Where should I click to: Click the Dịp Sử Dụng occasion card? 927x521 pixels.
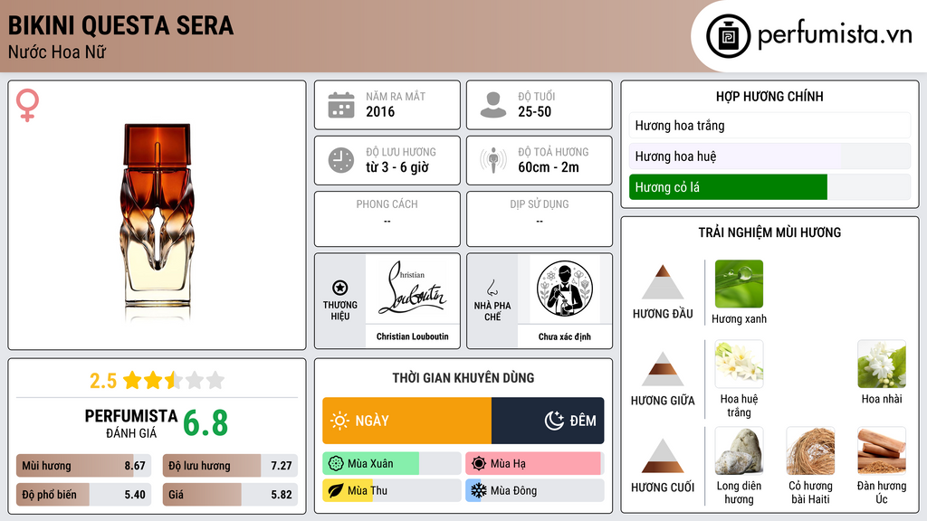(540, 219)
